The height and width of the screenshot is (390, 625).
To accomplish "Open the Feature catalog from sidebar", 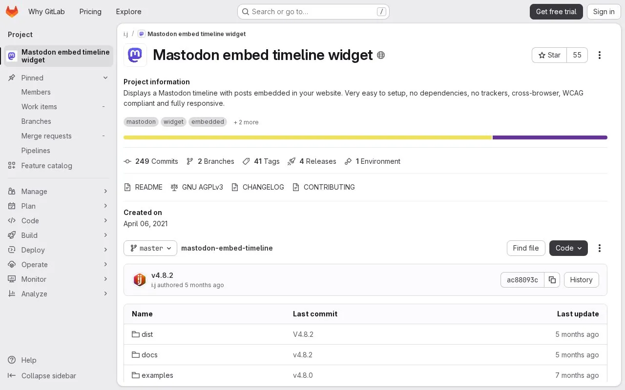I will tap(59, 166).
